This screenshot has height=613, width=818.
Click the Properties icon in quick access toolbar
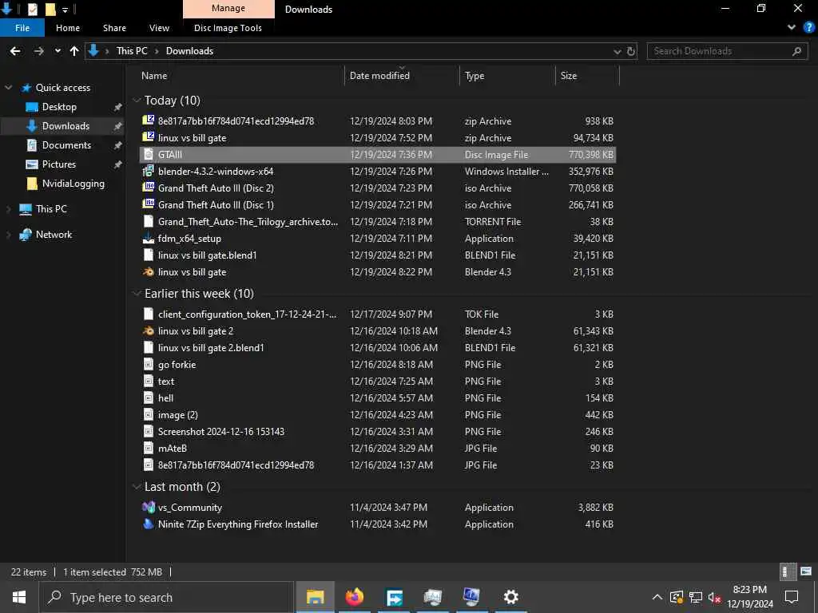[32, 9]
